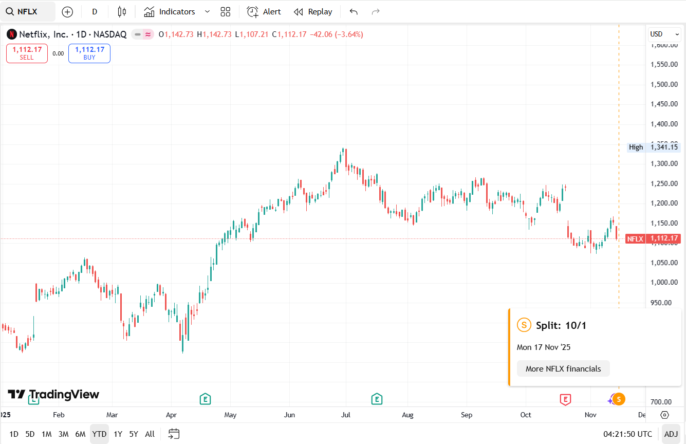Click the 1,500.00 price scale label
This screenshot has width=686, height=444.
pos(663,84)
